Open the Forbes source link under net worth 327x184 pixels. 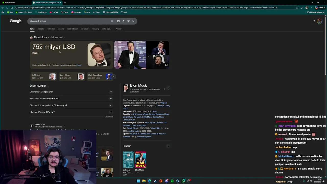pos(79,65)
